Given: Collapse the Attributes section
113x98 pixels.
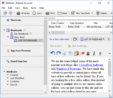Looking at the screenshot, I should pyautogui.click(x=4, y=71).
